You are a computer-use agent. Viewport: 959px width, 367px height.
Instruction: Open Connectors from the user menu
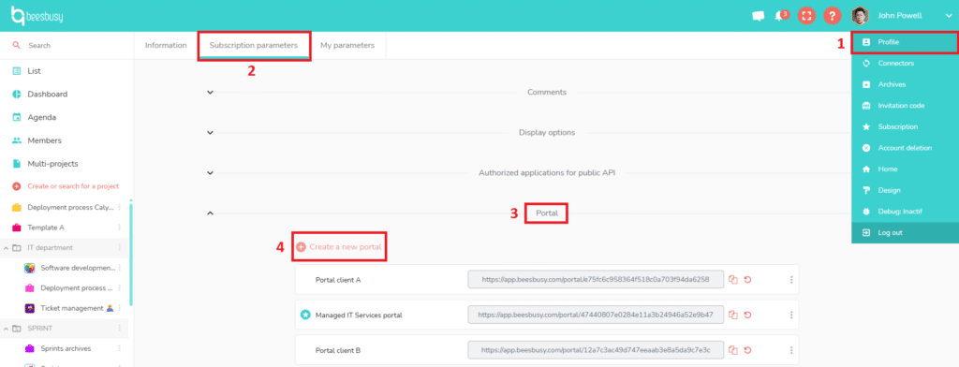coord(905,63)
